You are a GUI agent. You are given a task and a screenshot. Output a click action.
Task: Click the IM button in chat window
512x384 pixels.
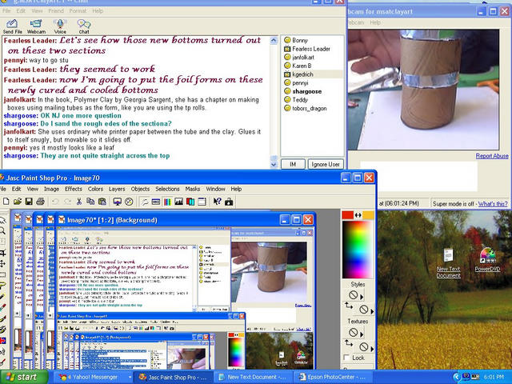tap(293, 164)
